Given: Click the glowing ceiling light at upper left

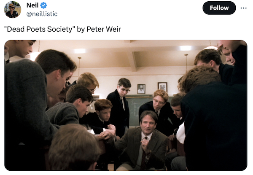Looking at the screenshot, I should click(80, 51).
